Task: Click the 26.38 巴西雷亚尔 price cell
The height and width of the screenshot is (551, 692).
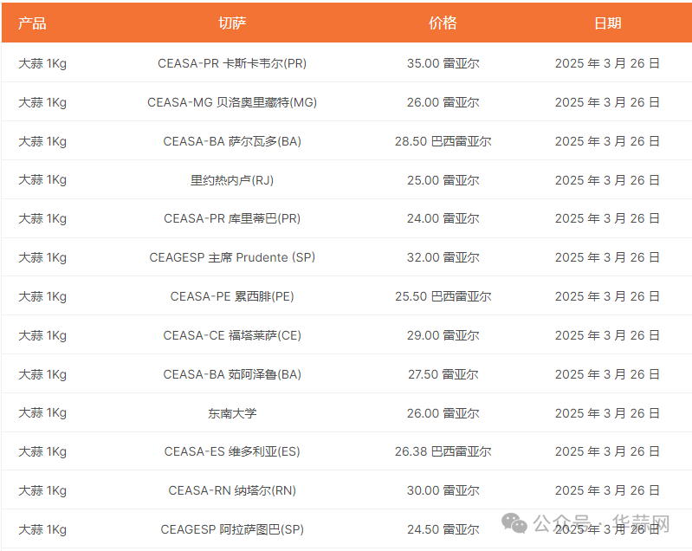Action: [443, 451]
